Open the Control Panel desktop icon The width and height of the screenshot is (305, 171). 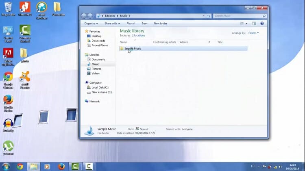pos(8,34)
